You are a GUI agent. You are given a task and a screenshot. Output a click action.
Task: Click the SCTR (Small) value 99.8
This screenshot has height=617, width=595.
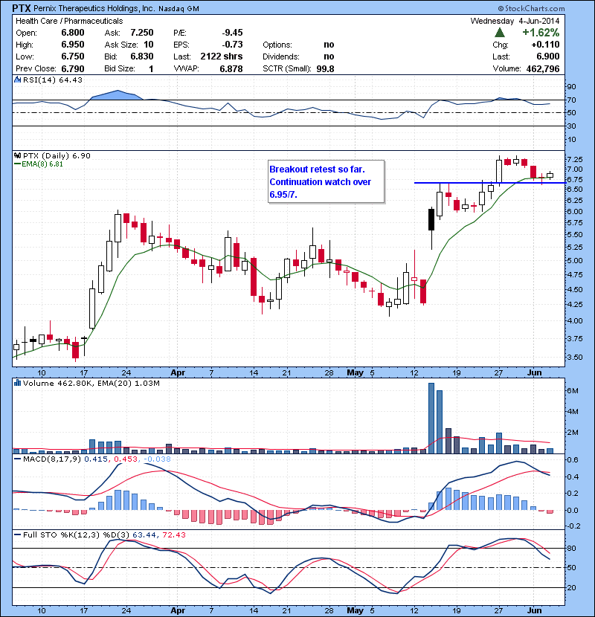coord(325,68)
